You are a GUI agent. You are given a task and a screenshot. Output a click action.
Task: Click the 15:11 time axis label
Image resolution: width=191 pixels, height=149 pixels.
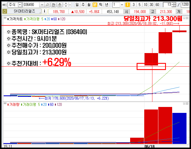click(8, 146)
